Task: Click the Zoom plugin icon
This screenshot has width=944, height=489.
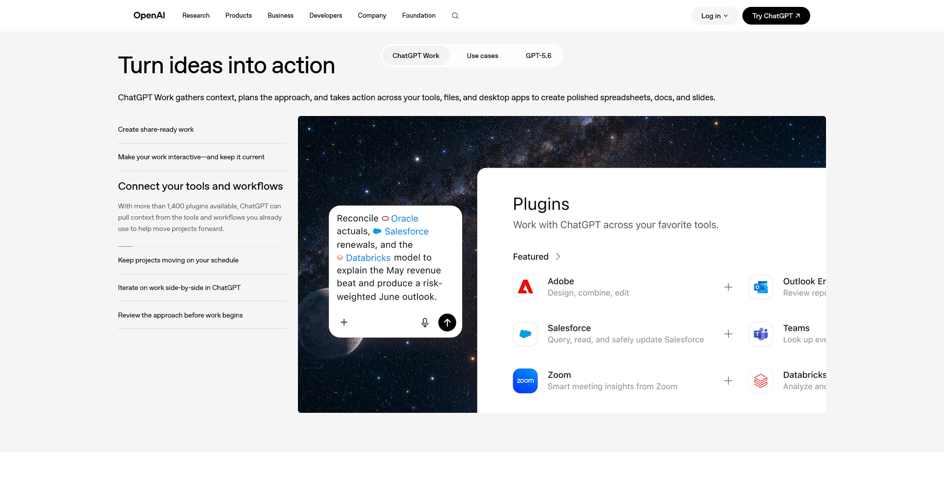Action: (x=525, y=381)
